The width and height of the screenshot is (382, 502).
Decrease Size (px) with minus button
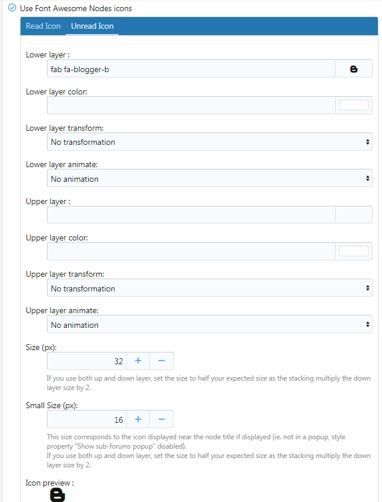[x=161, y=361]
